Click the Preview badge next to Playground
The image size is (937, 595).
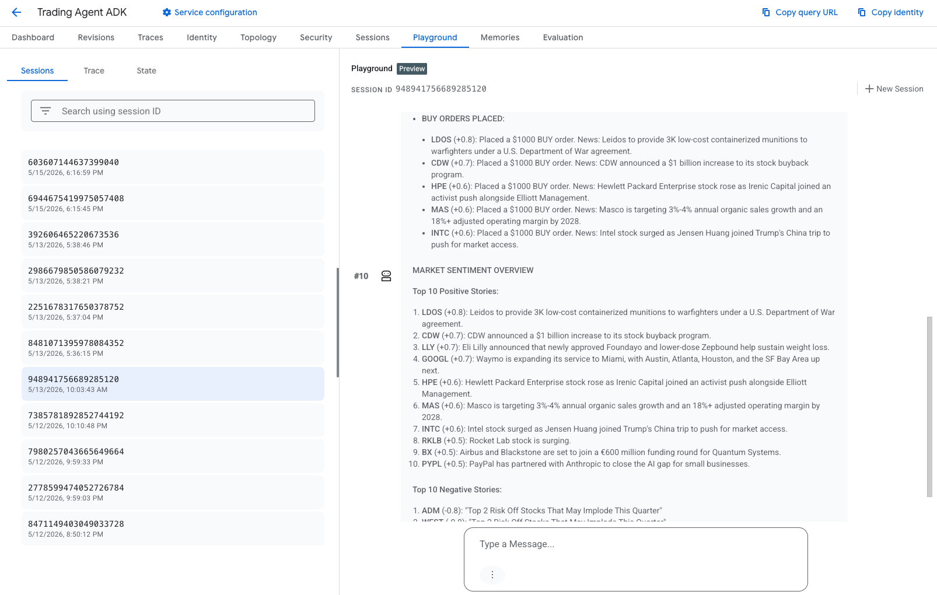412,69
